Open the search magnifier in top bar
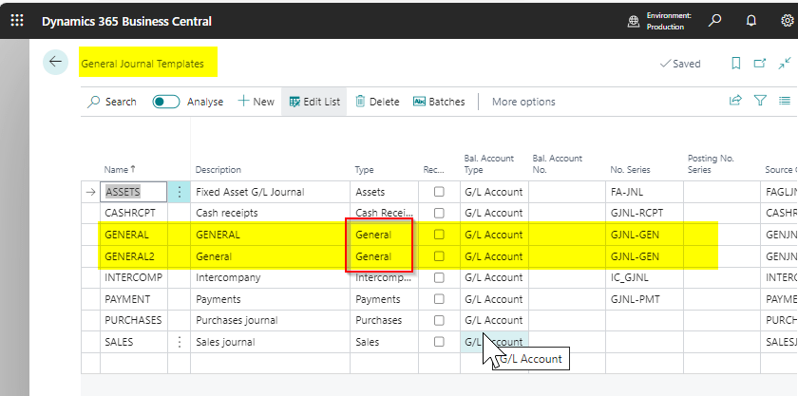Viewport: 798px width, 396px height. (715, 20)
